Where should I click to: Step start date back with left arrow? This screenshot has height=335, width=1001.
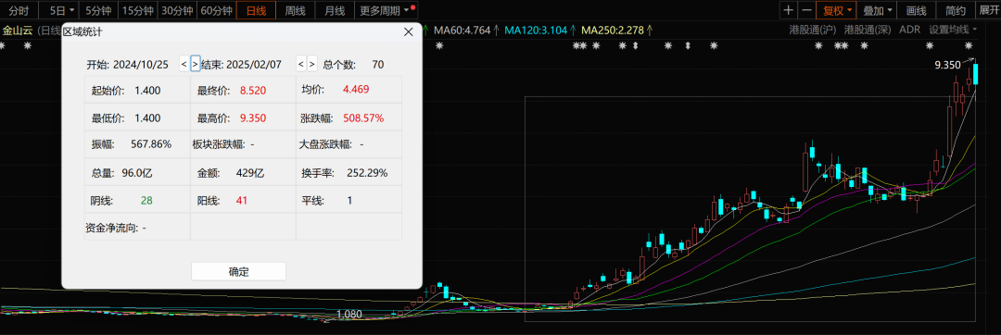[184, 64]
